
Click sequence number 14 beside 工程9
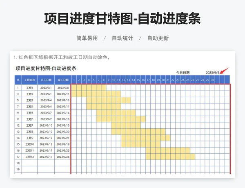click(18, 138)
